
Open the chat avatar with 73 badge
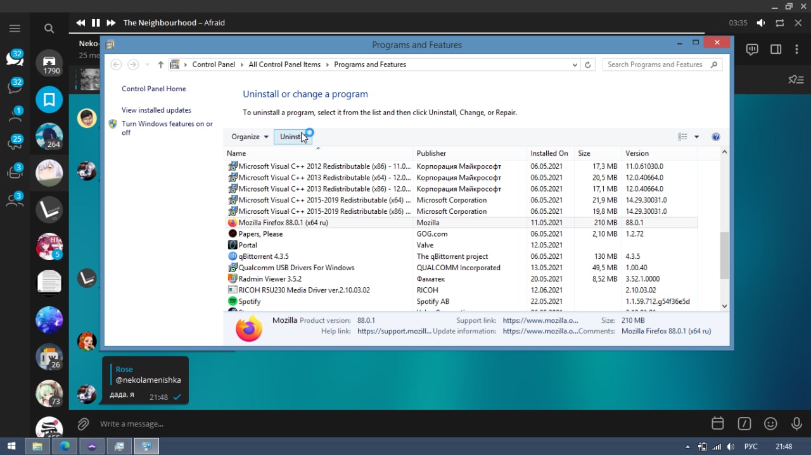coord(49,393)
